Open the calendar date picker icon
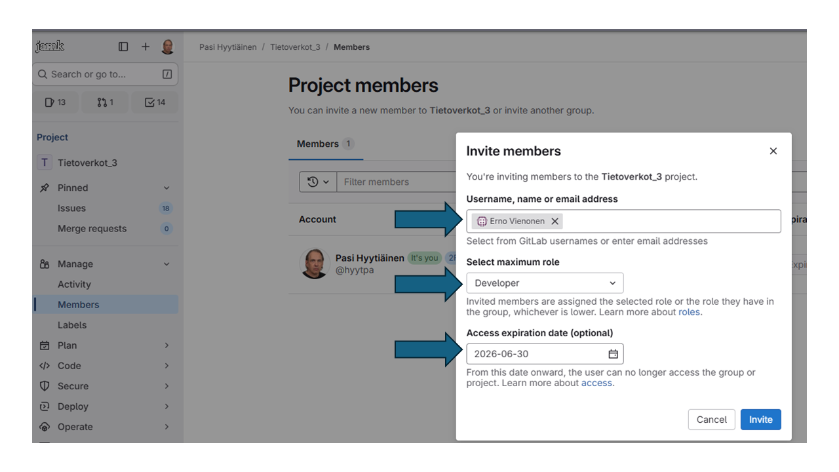Image resolution: width=839 pixels, height=472 pixels. [613, 354]
